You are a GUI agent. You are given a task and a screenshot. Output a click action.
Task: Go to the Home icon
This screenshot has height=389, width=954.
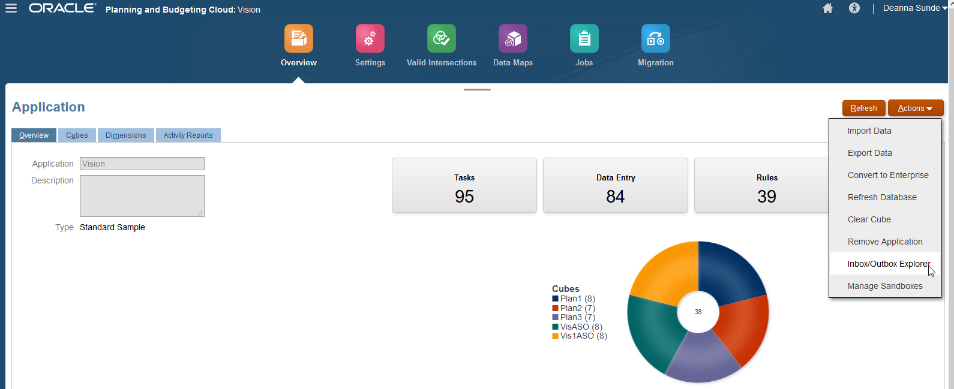coord(827,8)
